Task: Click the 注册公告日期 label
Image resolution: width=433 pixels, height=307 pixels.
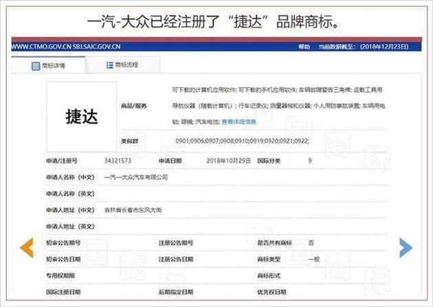Action: (176, 259)
